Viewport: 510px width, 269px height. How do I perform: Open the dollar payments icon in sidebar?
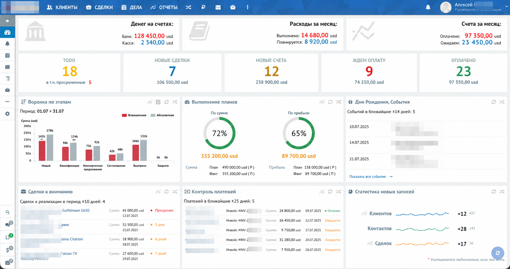click(x=8, y=250)
